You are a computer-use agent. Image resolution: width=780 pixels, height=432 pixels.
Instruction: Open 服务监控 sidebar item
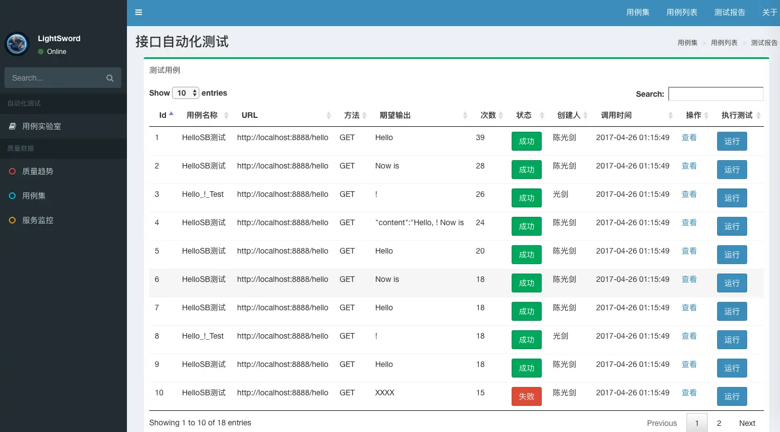(x=63, y=221)
